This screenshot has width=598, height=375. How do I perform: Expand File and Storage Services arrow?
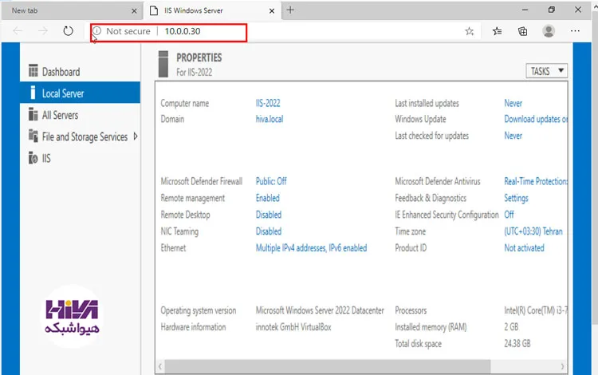pos(136,136)
